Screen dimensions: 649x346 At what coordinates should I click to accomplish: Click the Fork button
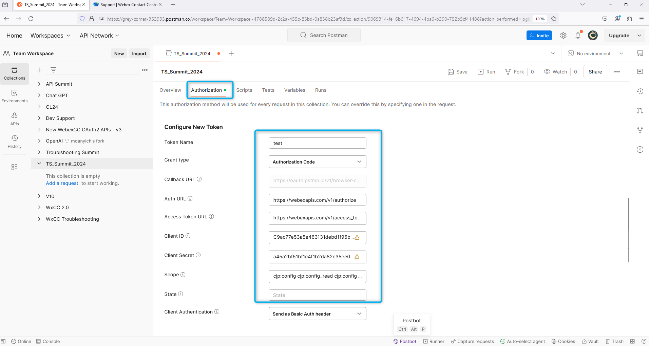pos(514,72)
